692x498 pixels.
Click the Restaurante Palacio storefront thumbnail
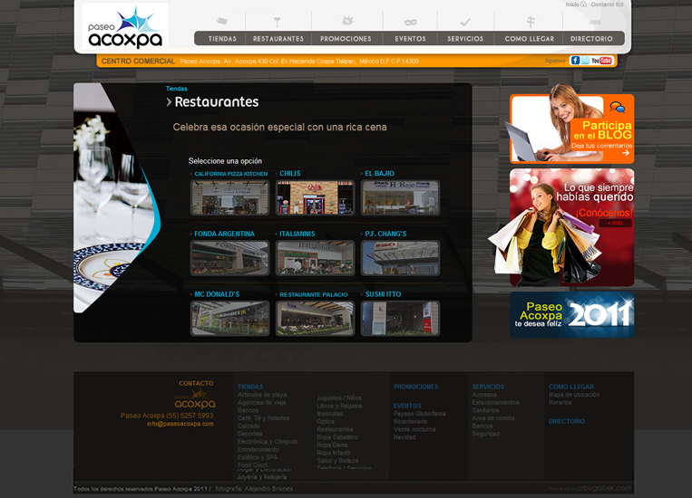coord(315,318)
